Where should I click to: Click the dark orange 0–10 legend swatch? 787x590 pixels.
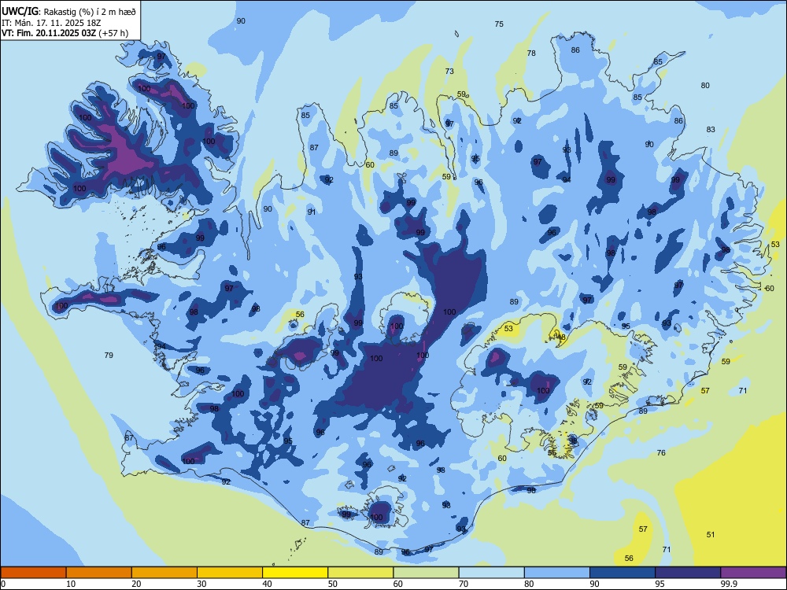tap(33, 573)
